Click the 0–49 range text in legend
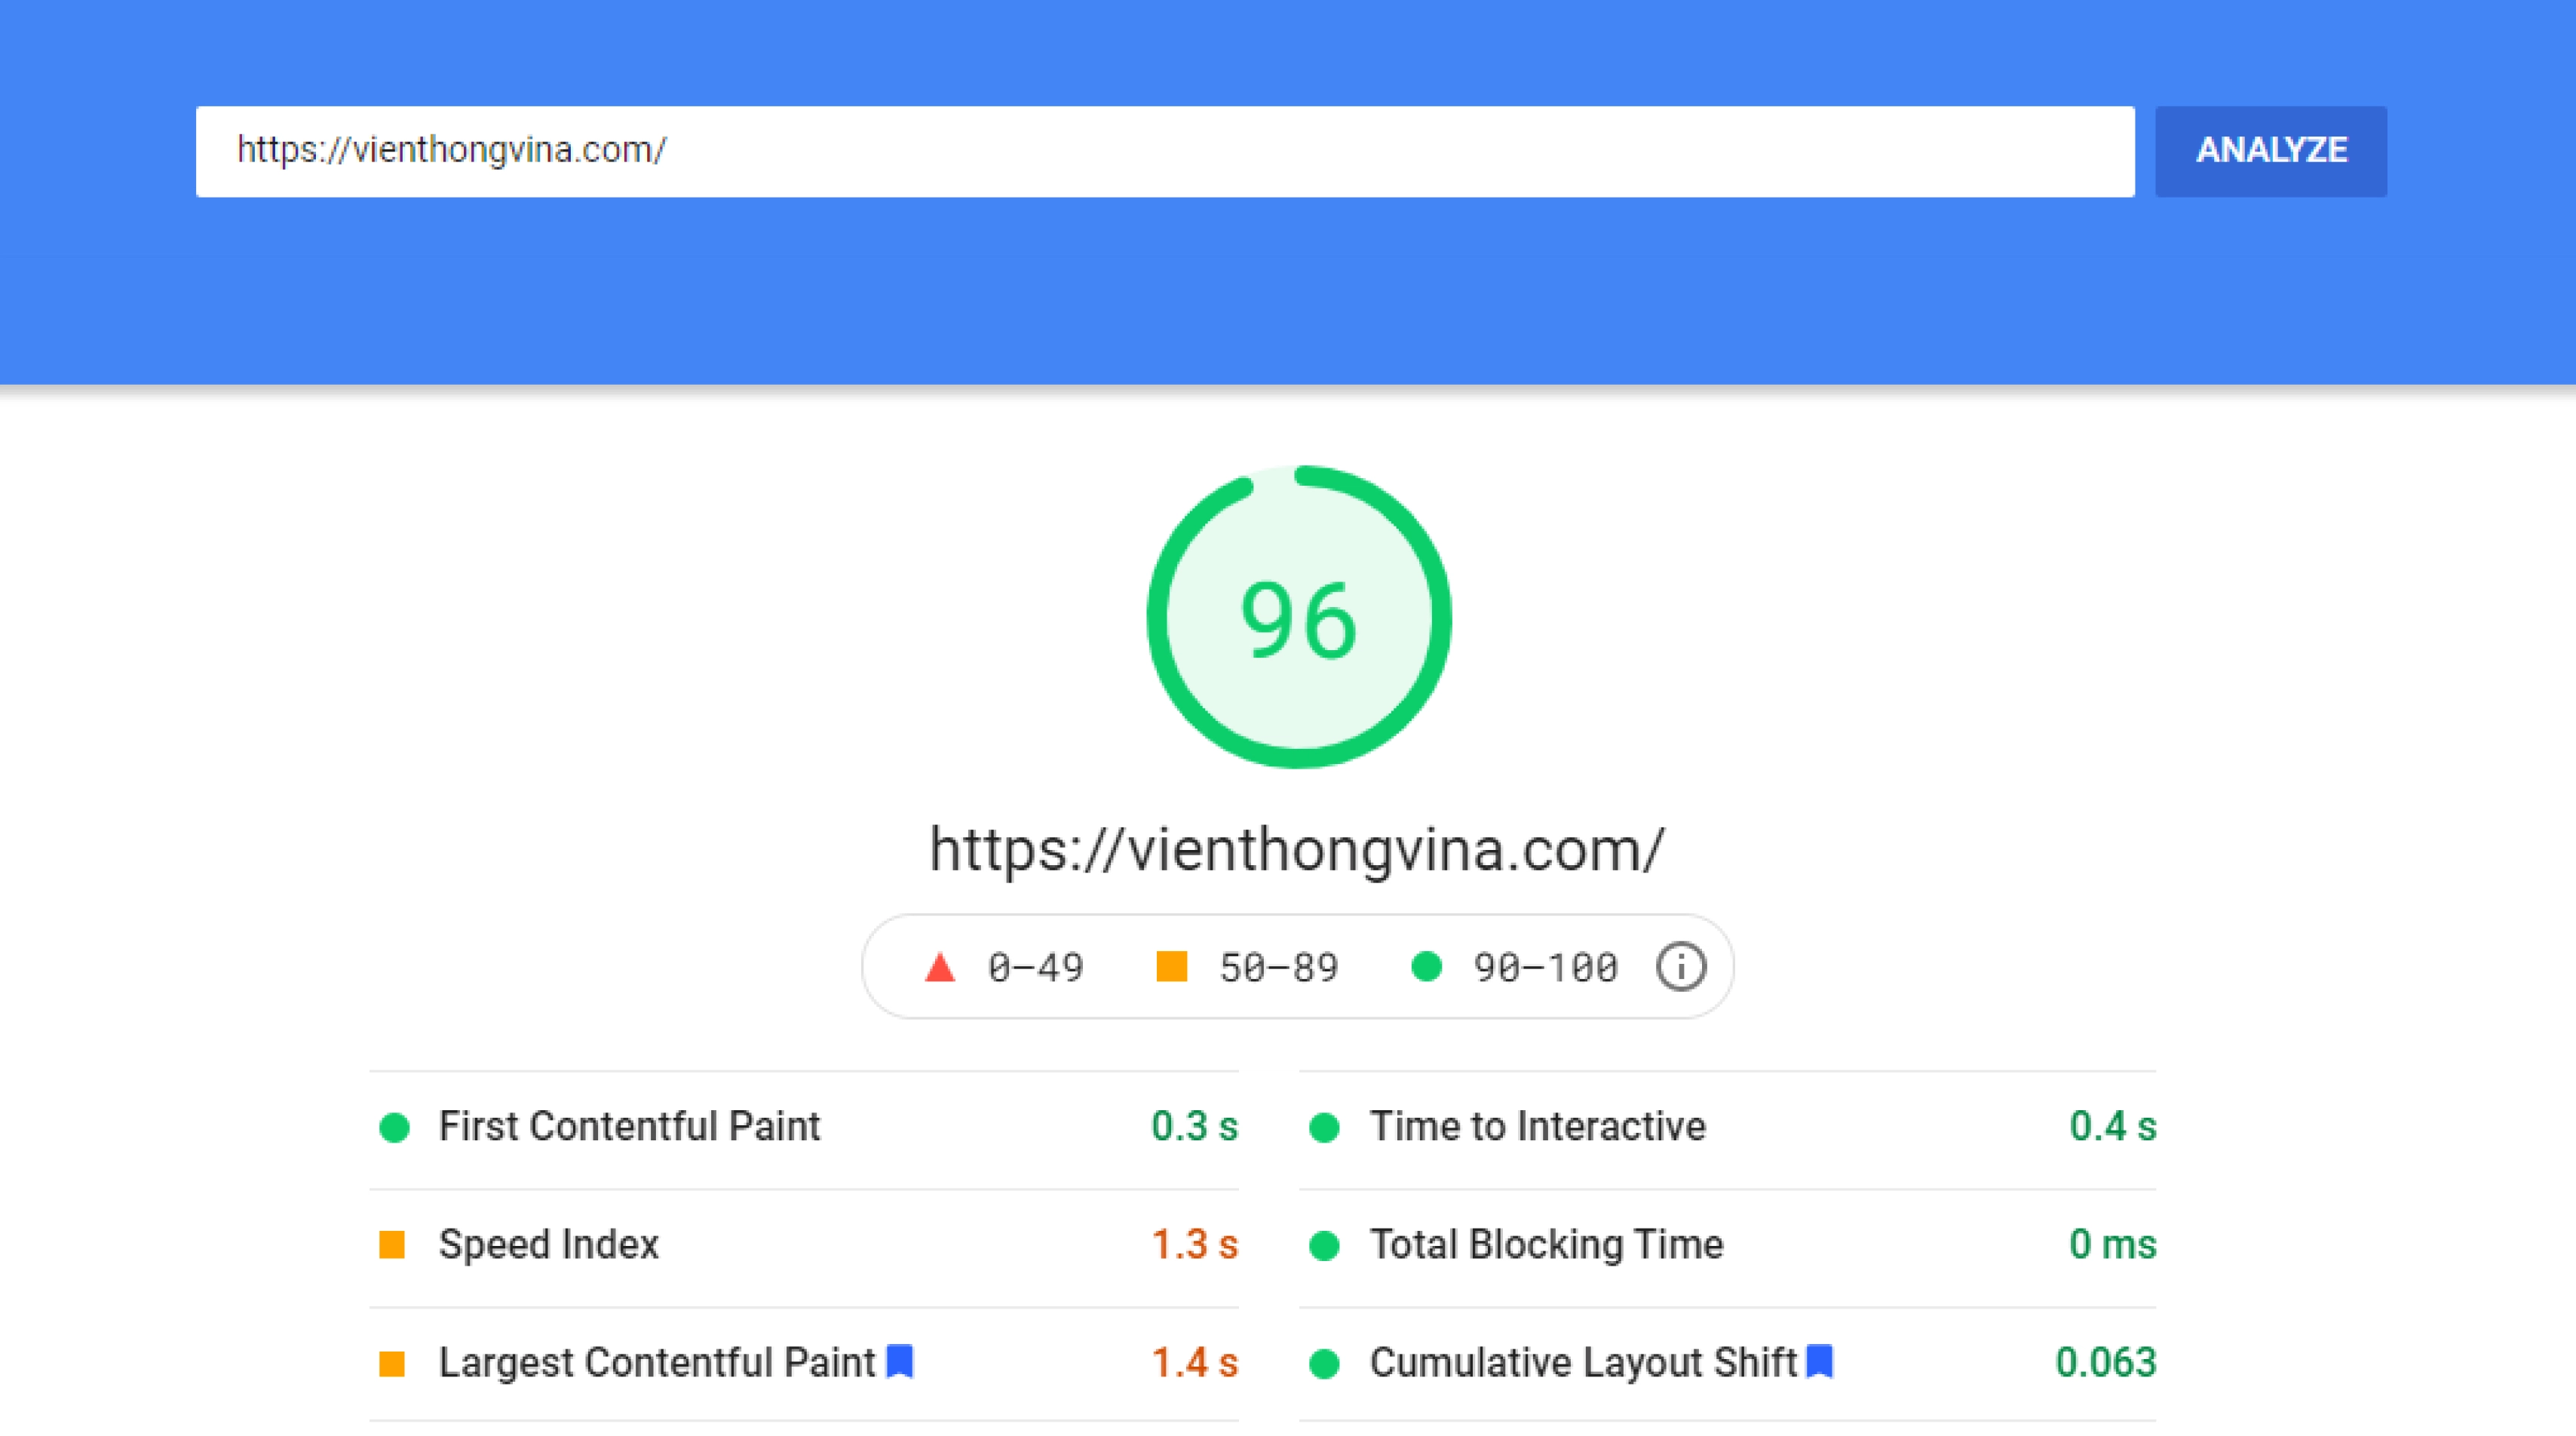The image size is (2576, 1436). 1036,968
